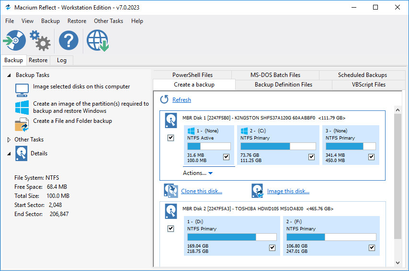
Task: Click the Free Space 68.4 MB detail value
Action: coord(57,187)
